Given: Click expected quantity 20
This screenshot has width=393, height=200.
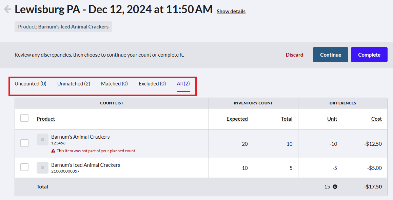Looking at the screenshot, I should pyautogui.click(x=245, y=144).
